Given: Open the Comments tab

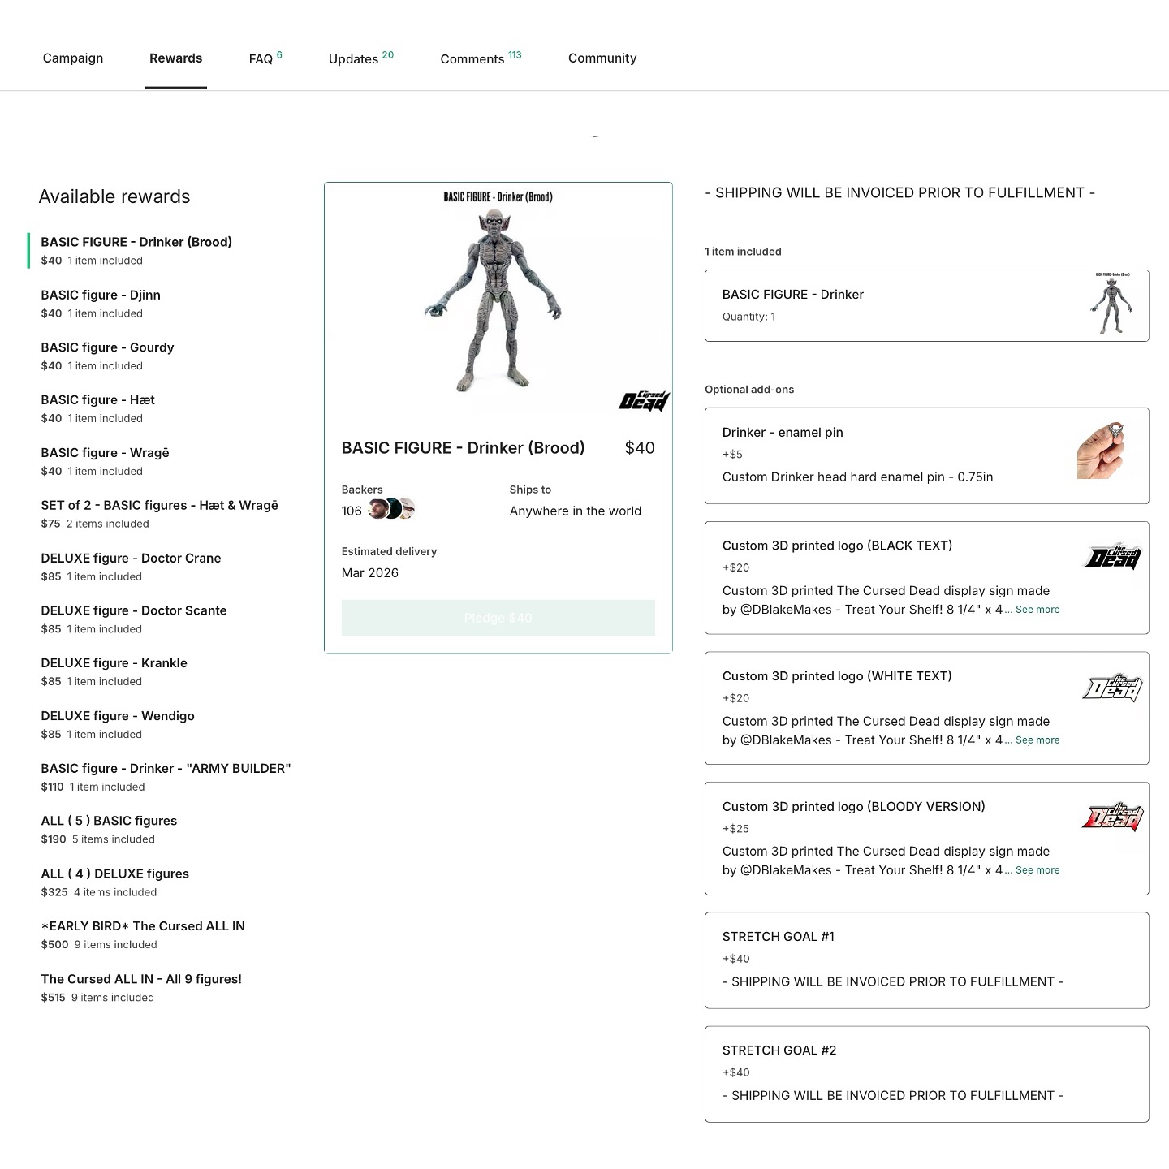Looking at the screenshot, I should pyautogui.click(x=473, y=58).
